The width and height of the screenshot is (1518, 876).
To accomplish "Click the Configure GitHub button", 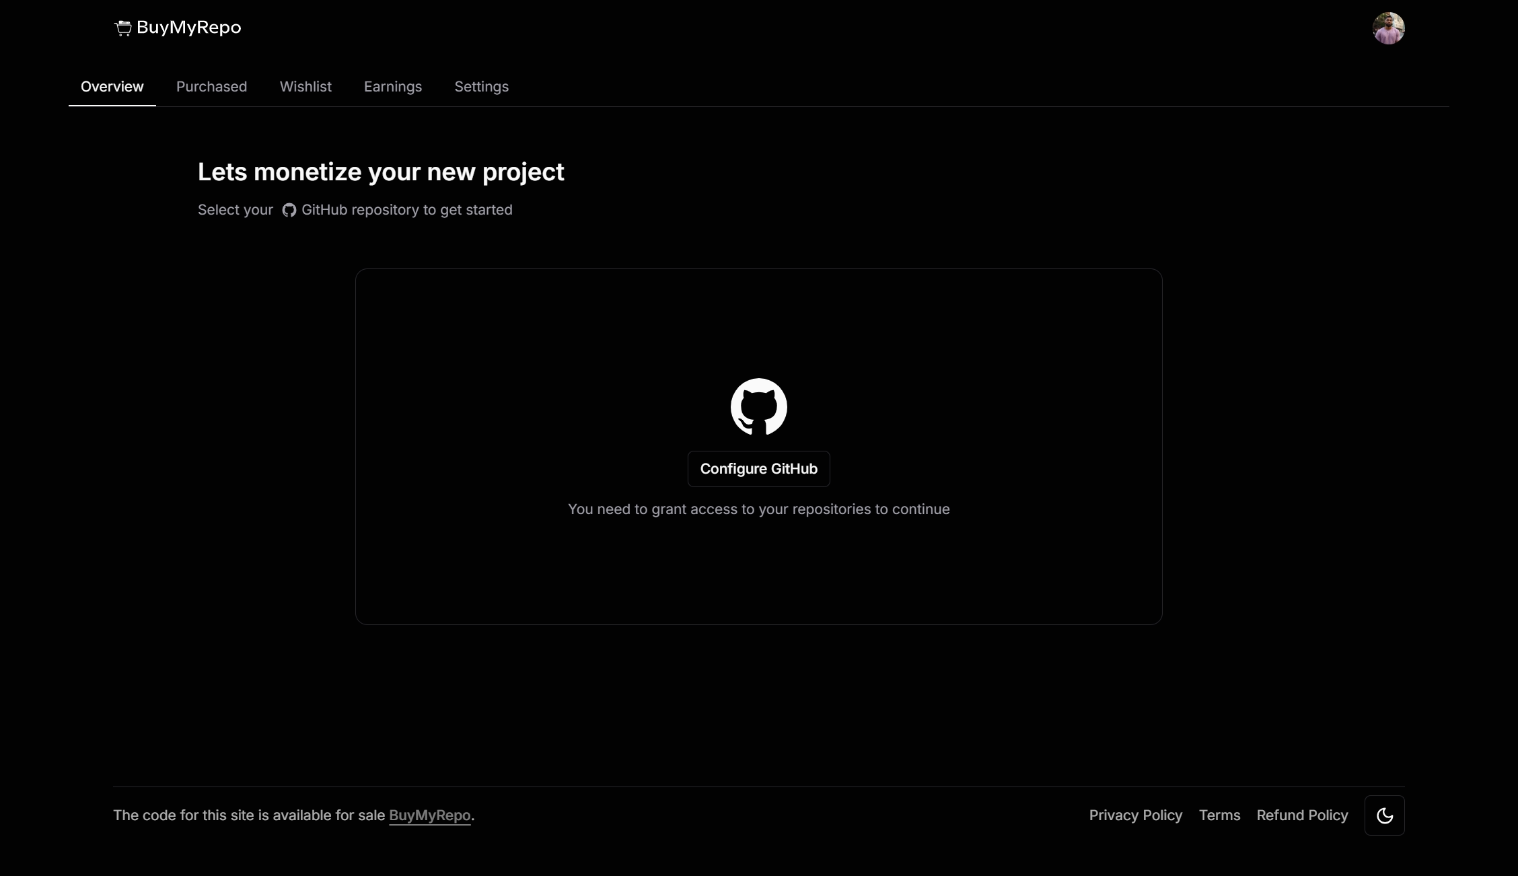I will (x=758, y=469).
